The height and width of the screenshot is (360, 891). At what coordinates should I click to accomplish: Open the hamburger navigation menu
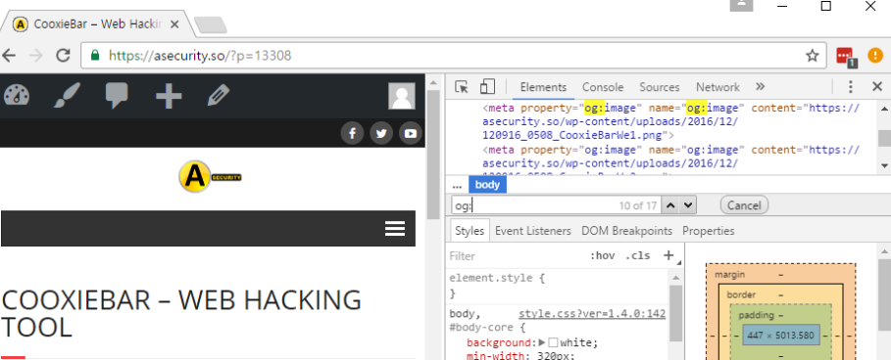(395, 229)
